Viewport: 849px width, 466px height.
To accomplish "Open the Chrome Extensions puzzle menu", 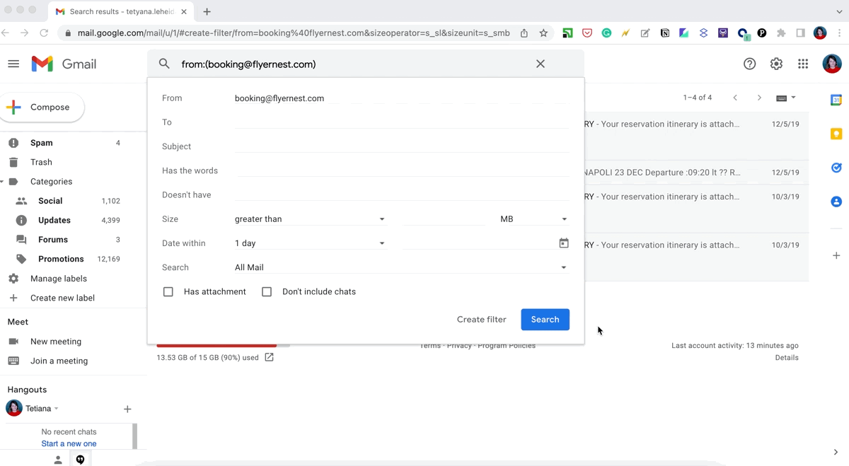I will 781,33.
